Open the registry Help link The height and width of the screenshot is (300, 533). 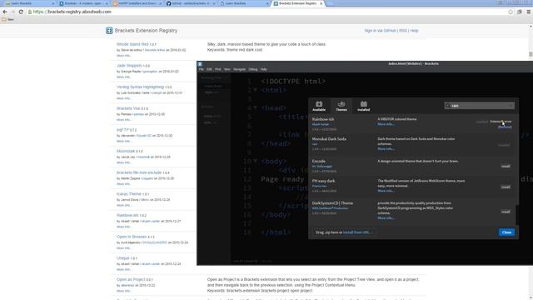click(414, 31)
